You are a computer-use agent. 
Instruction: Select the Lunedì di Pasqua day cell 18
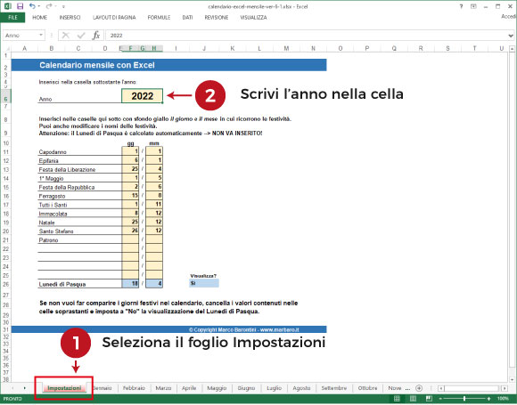coord(130,283)
